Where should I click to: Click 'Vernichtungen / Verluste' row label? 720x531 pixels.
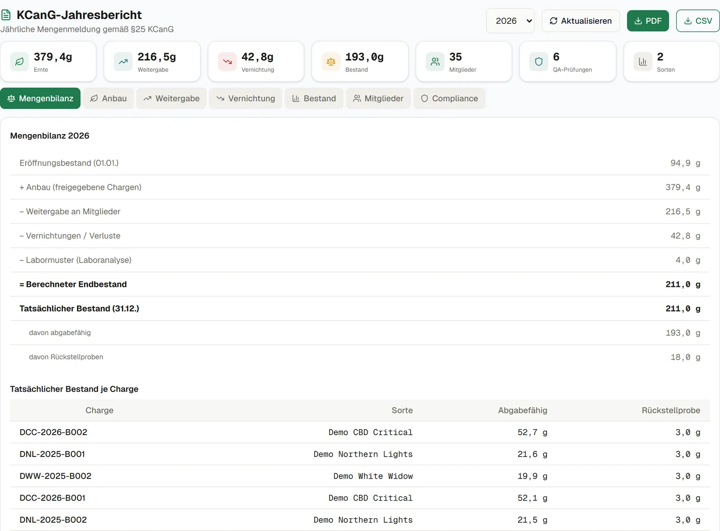tap(70, 235)
